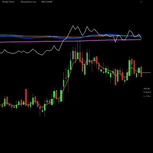Click the last red candlestick at right edge
This screenshot has width=153, height=153.
click(x=141, y=72)
